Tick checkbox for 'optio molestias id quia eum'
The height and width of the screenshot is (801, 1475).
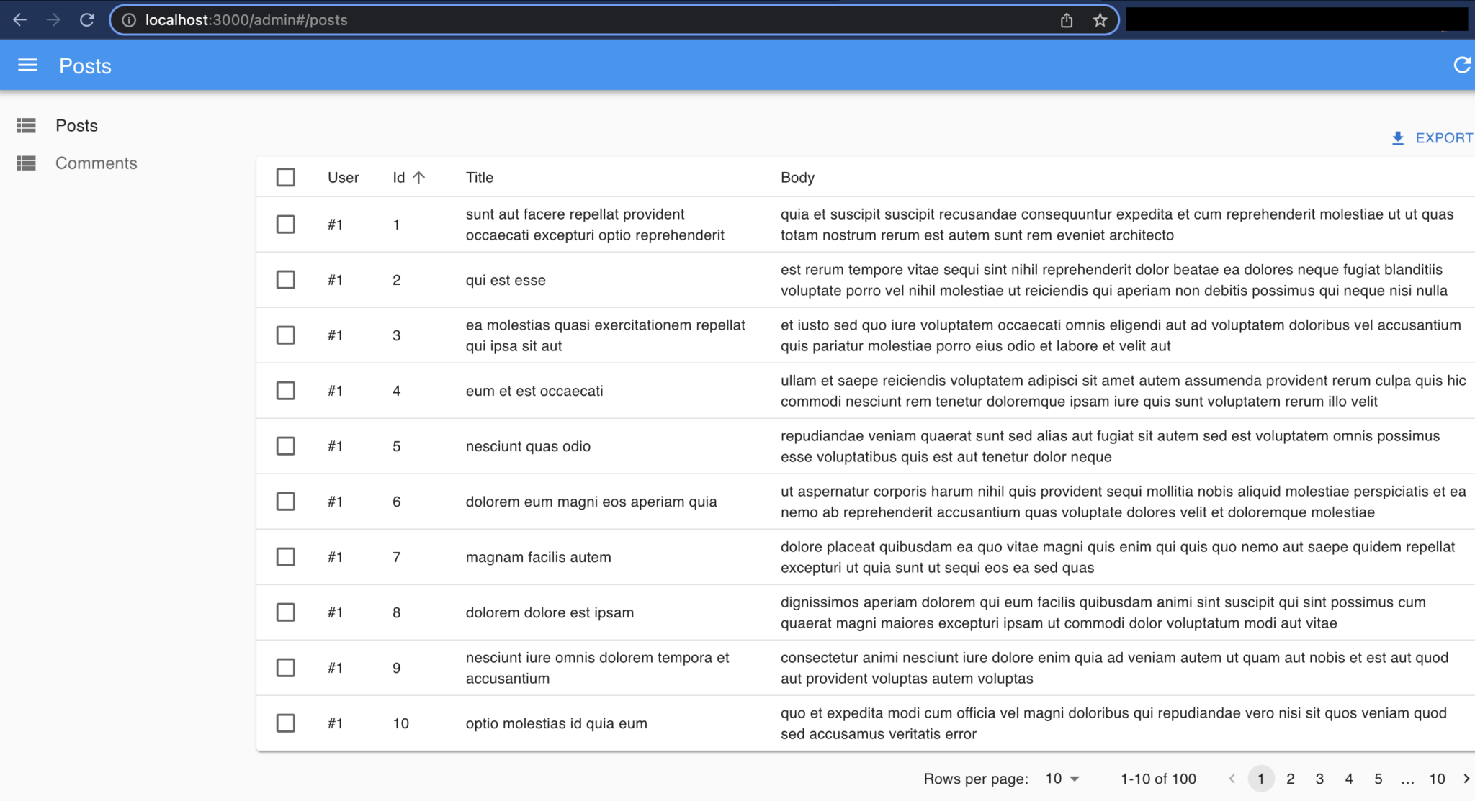tap(286, 723)
